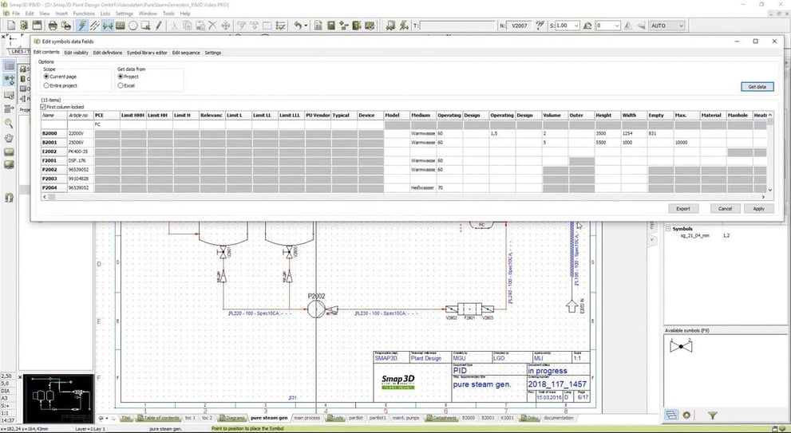Select Excel as data source
Viewport: 791px width, 433px height.
pyautogui.click(x=126, y=85)
